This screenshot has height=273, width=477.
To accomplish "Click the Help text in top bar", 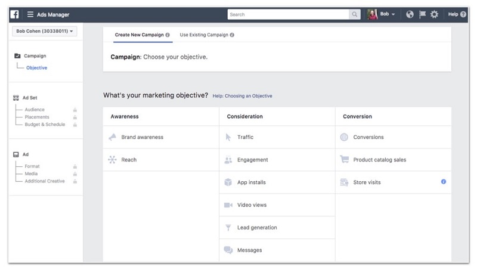I will [x=453, y=14].
